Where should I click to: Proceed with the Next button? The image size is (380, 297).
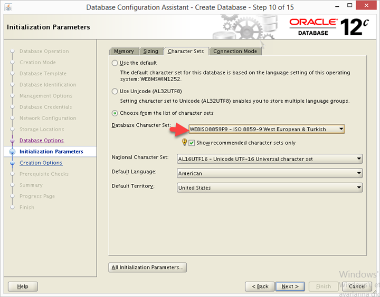tap(290, 286)
